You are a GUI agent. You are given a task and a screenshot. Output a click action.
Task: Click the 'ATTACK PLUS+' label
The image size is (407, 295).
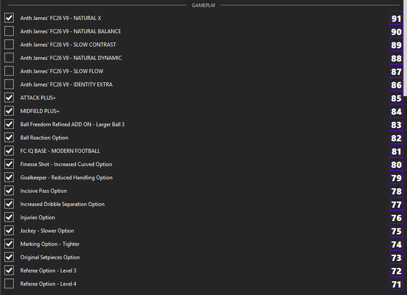click(x=38, y=97)
